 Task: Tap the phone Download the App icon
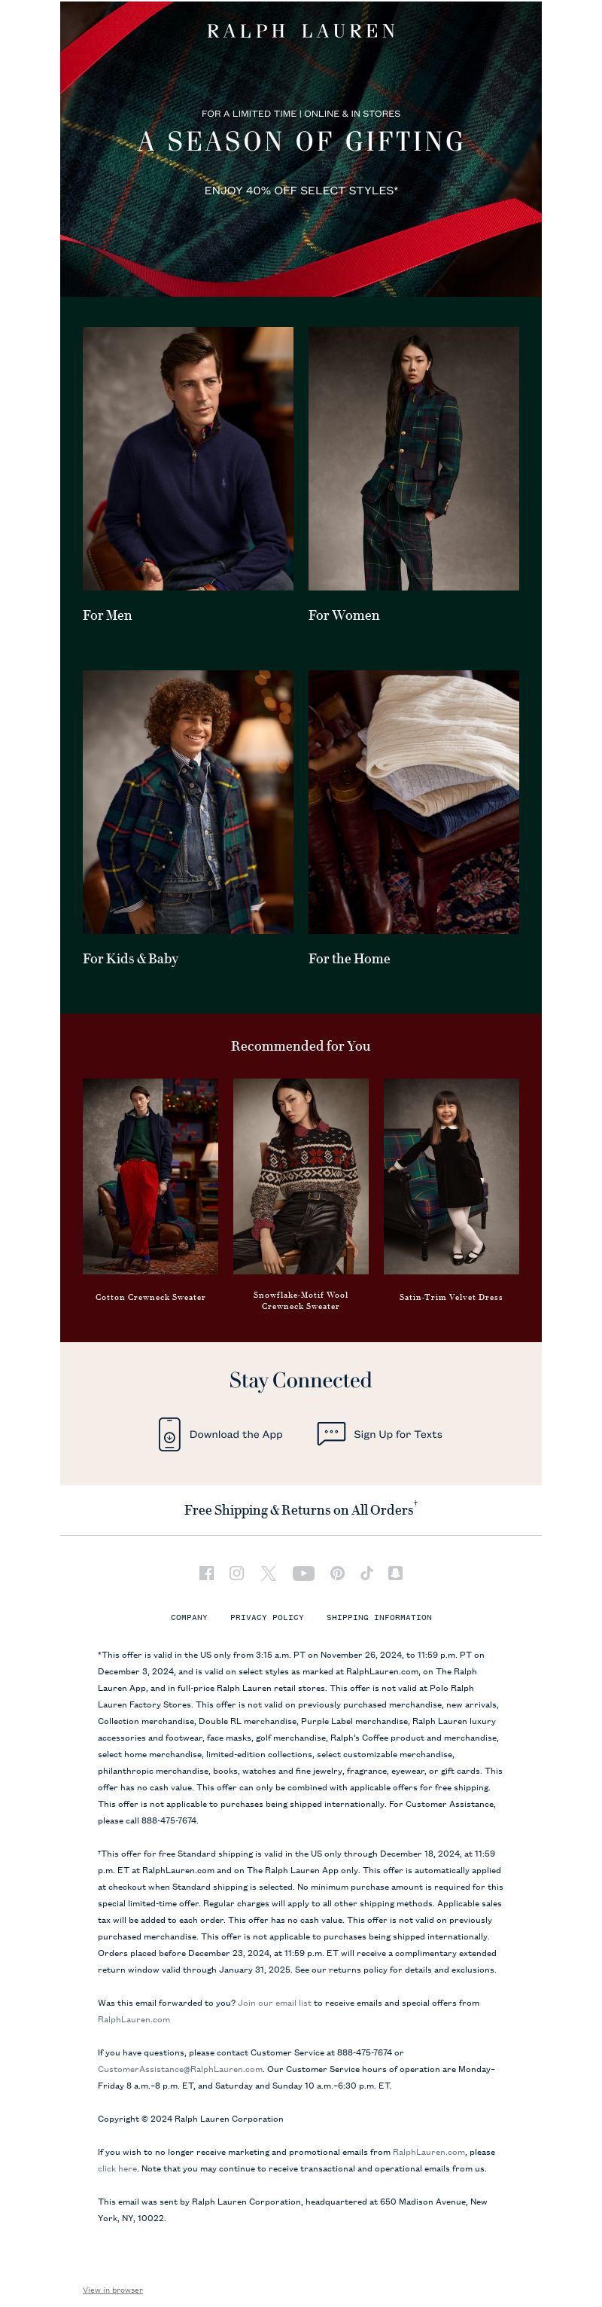[x=169, y=1434]
